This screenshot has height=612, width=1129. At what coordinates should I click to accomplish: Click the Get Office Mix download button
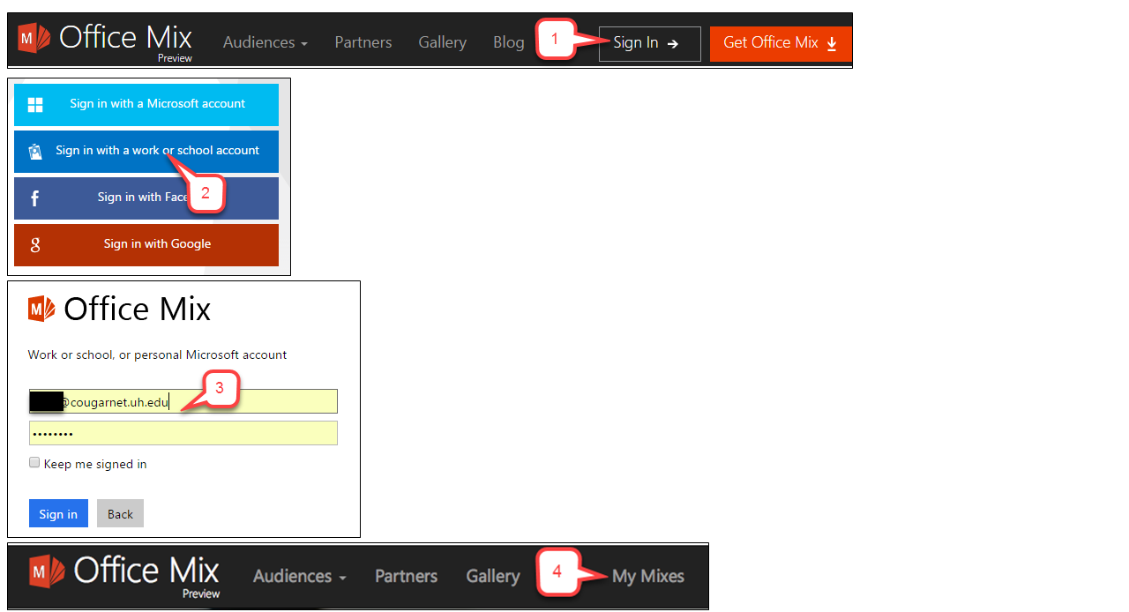click(781, 43)
